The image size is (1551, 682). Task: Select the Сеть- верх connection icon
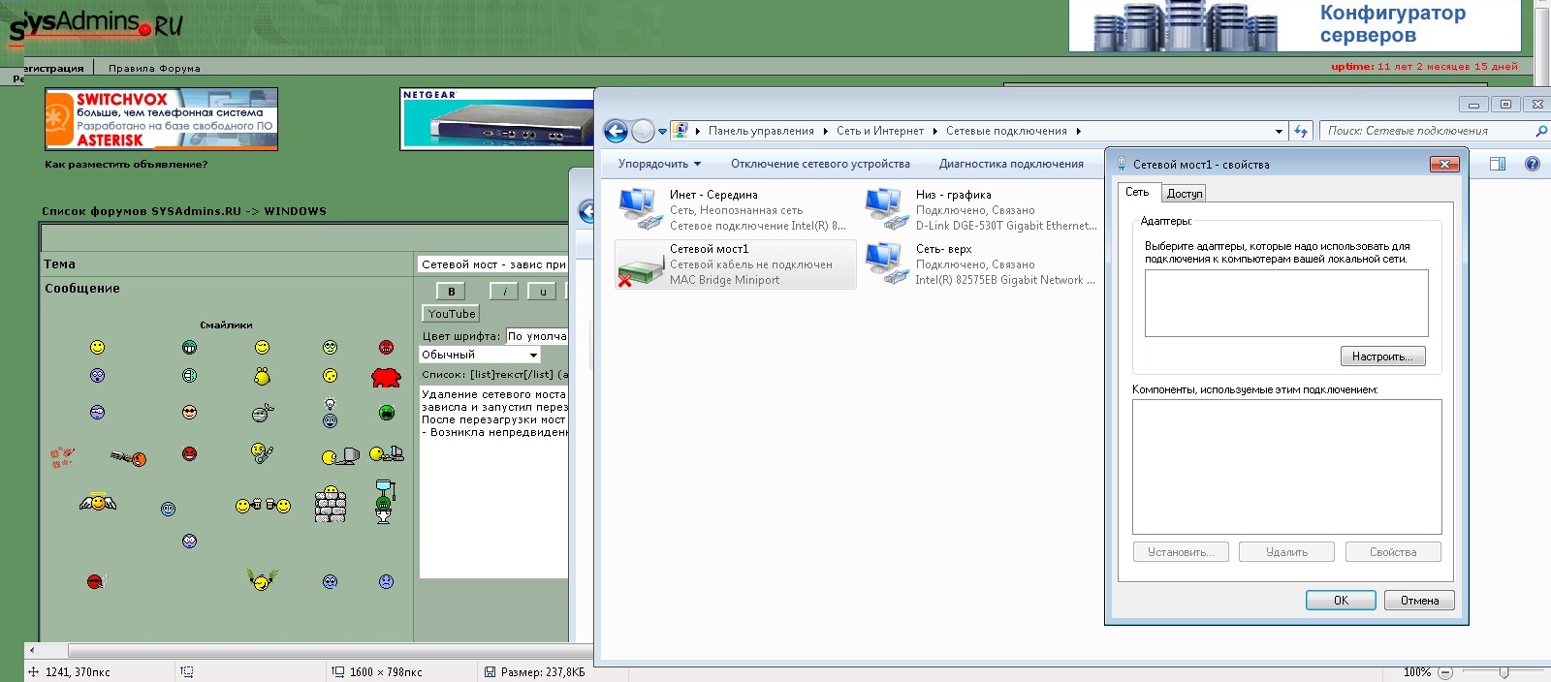point(886,264)
